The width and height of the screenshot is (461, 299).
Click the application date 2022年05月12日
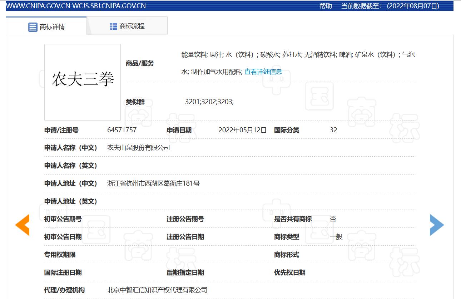[242, 130]
